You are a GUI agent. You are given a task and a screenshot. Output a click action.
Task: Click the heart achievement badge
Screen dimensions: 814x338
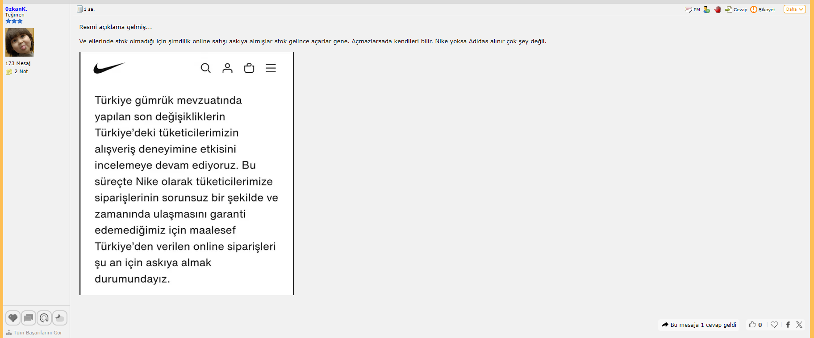click(x=13, y=318)
